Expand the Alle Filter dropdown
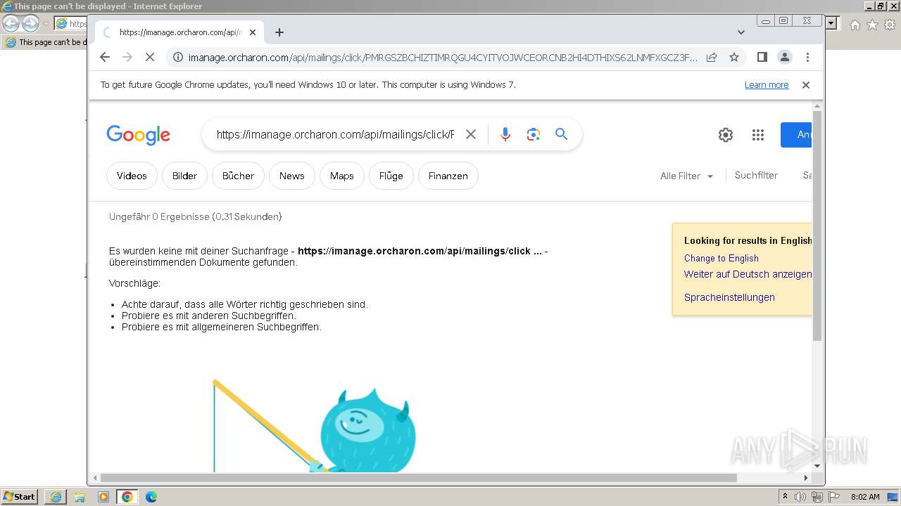This screenshot has width=901, height=506. [x=686, y=176]
